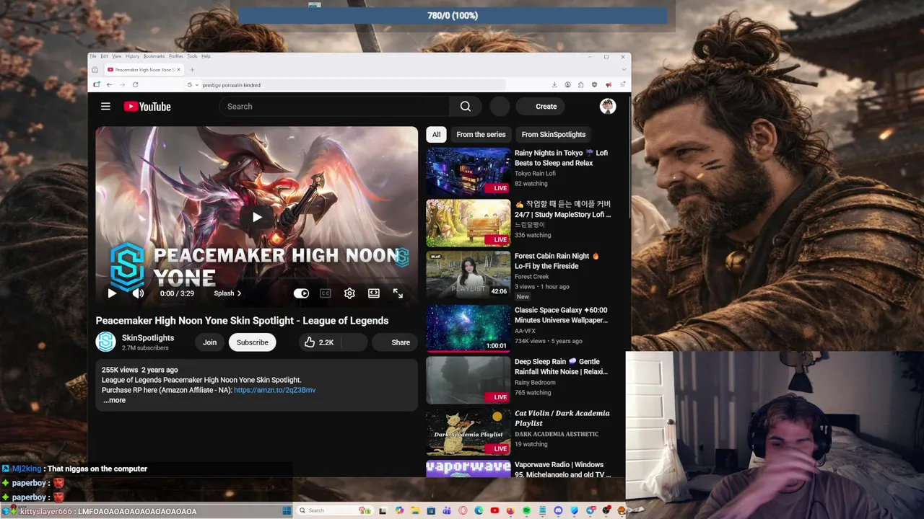Open the browser Bookmarks menu
The width and height of the screenshot is (924, 519).
154,56
